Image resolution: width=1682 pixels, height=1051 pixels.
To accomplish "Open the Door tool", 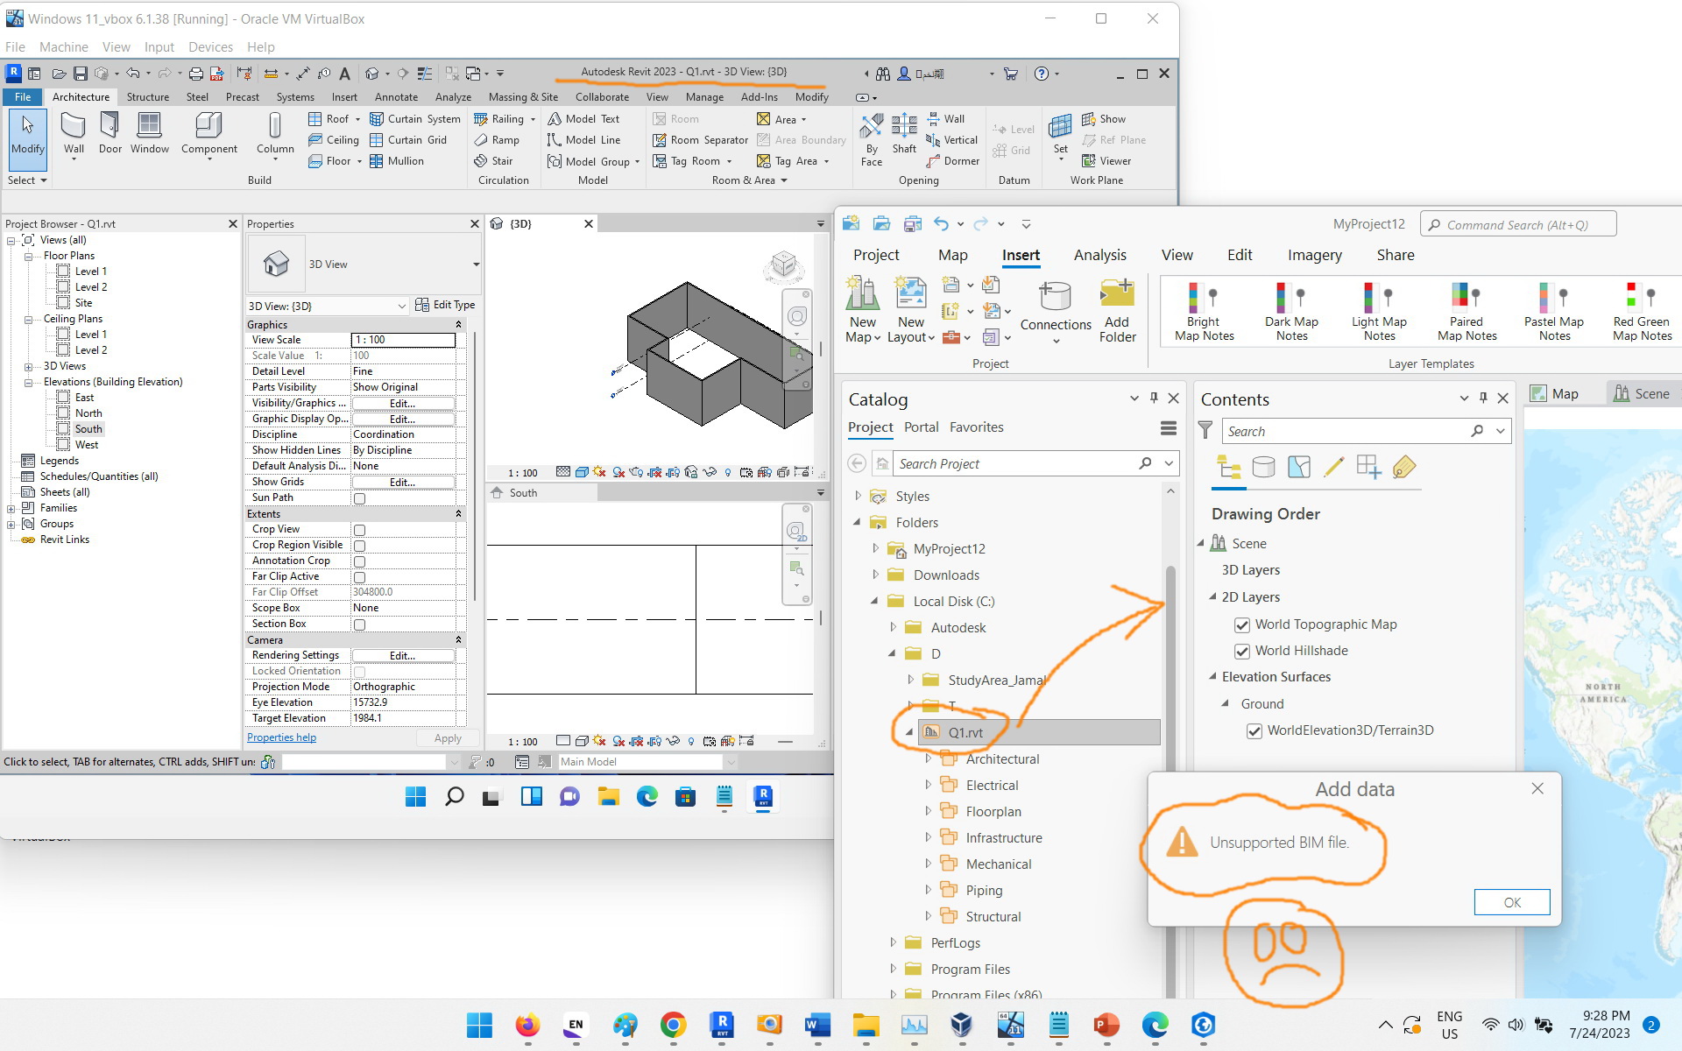I will click(110, 131).
